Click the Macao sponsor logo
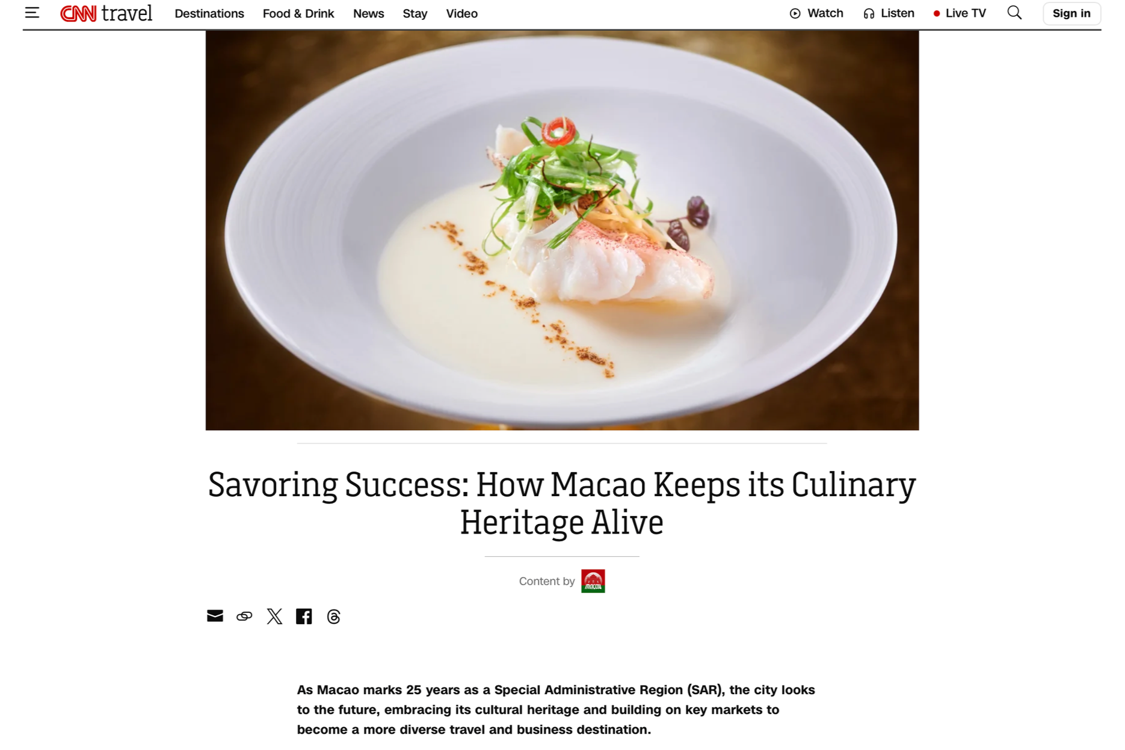 (593, 581)
